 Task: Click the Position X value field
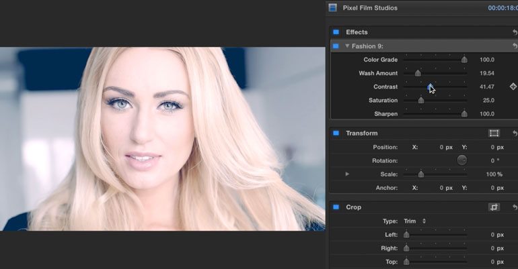445,147
